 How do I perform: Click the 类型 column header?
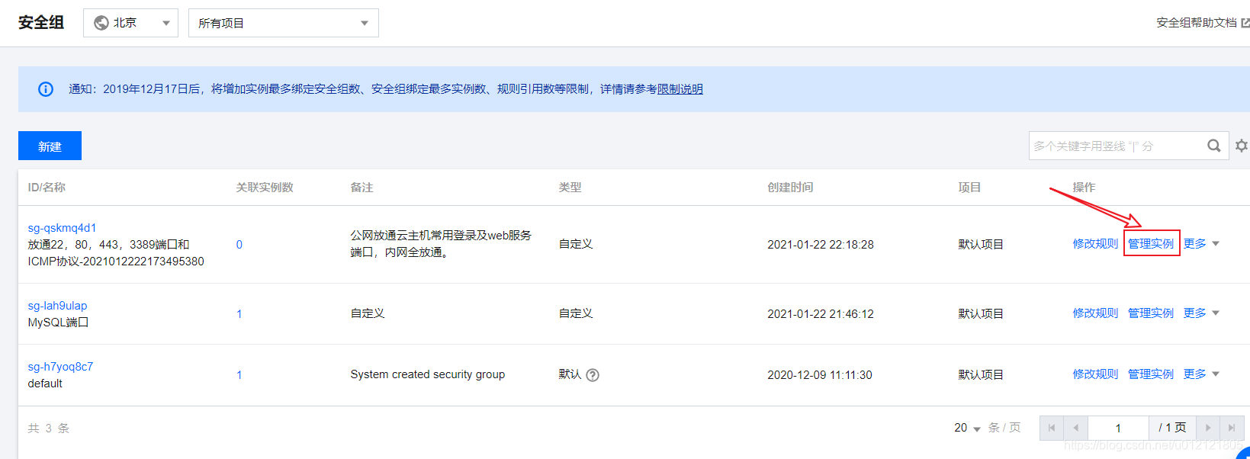point(570,187)
